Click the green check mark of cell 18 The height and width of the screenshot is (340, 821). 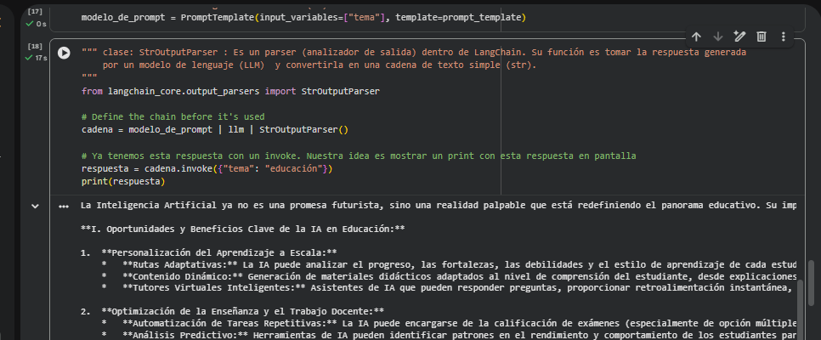pyautogui.click(x=29, y=58)
